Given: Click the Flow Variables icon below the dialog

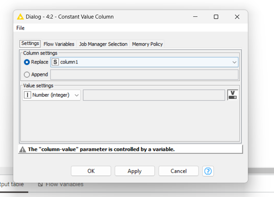Looking at the screenshot, I should coord(40,184).
